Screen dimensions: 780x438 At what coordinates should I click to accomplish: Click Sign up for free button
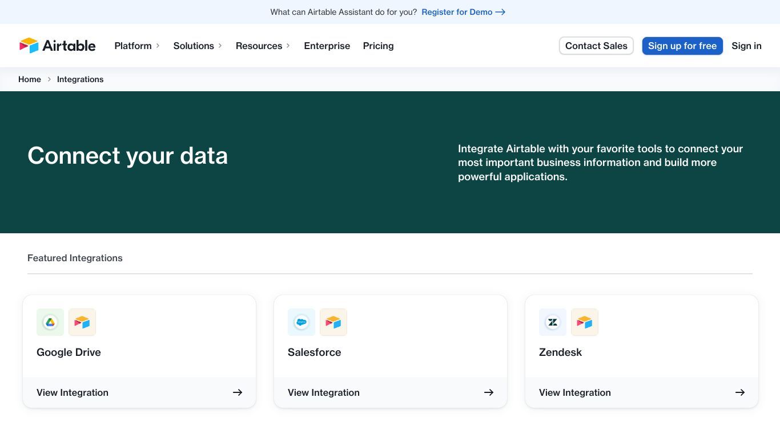point(682,46)
